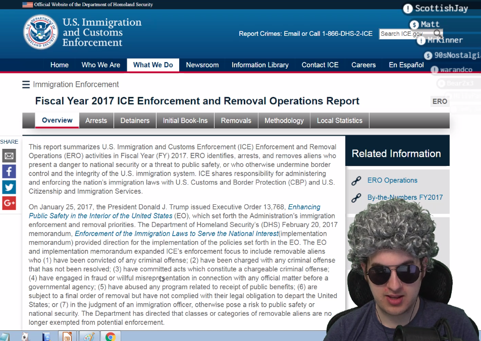Image resolution: width=481 pixels, height=341 pixels.
Task: Click the DHS seal logo
Action: click(x=40, y=32)
